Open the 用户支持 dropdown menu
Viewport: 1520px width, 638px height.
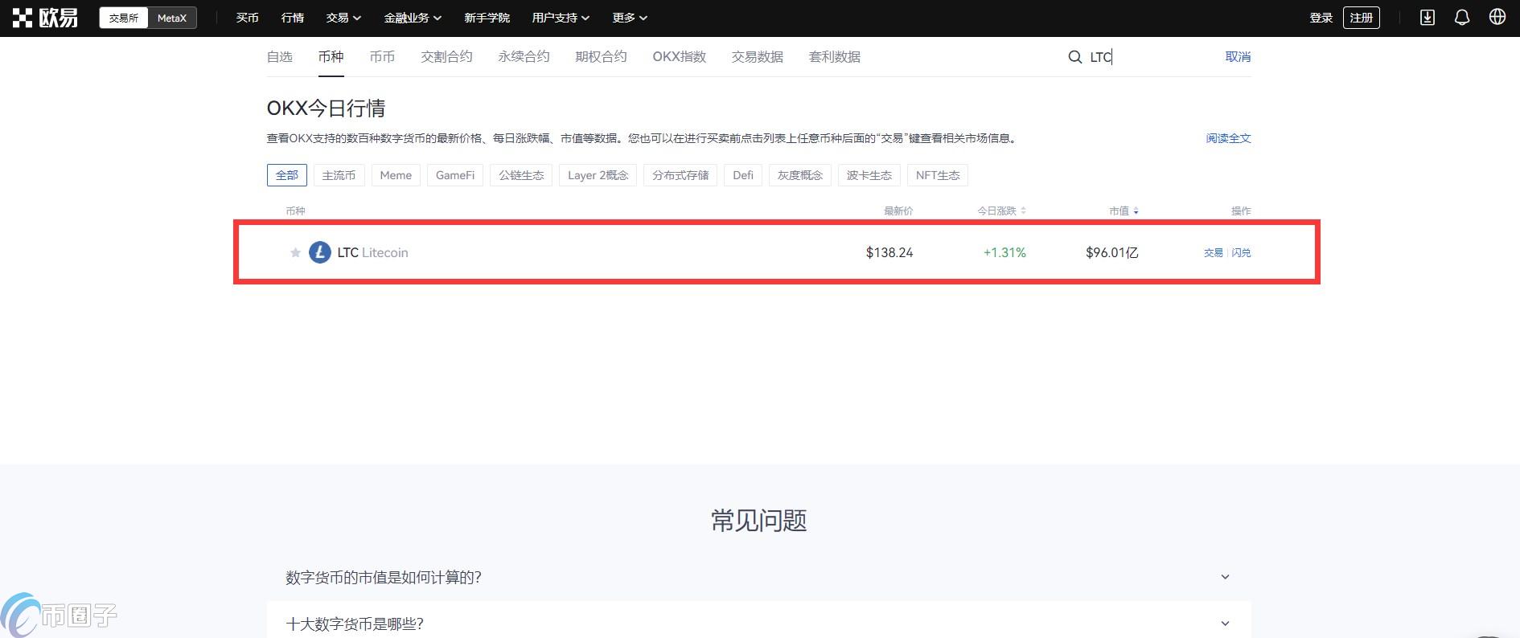pyautogui.click(x=561, y=18)
